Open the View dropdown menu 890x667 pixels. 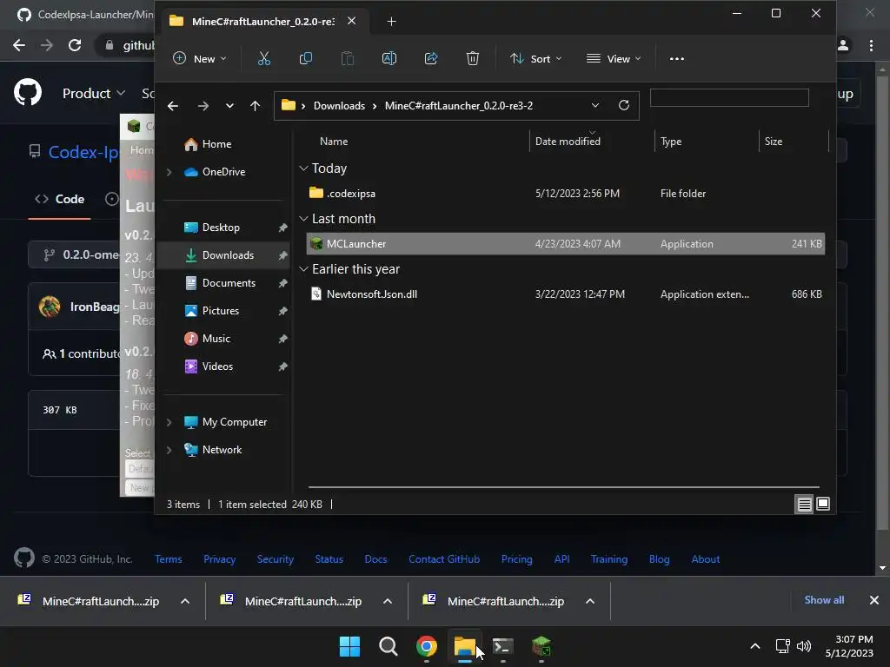pos(614,58)
